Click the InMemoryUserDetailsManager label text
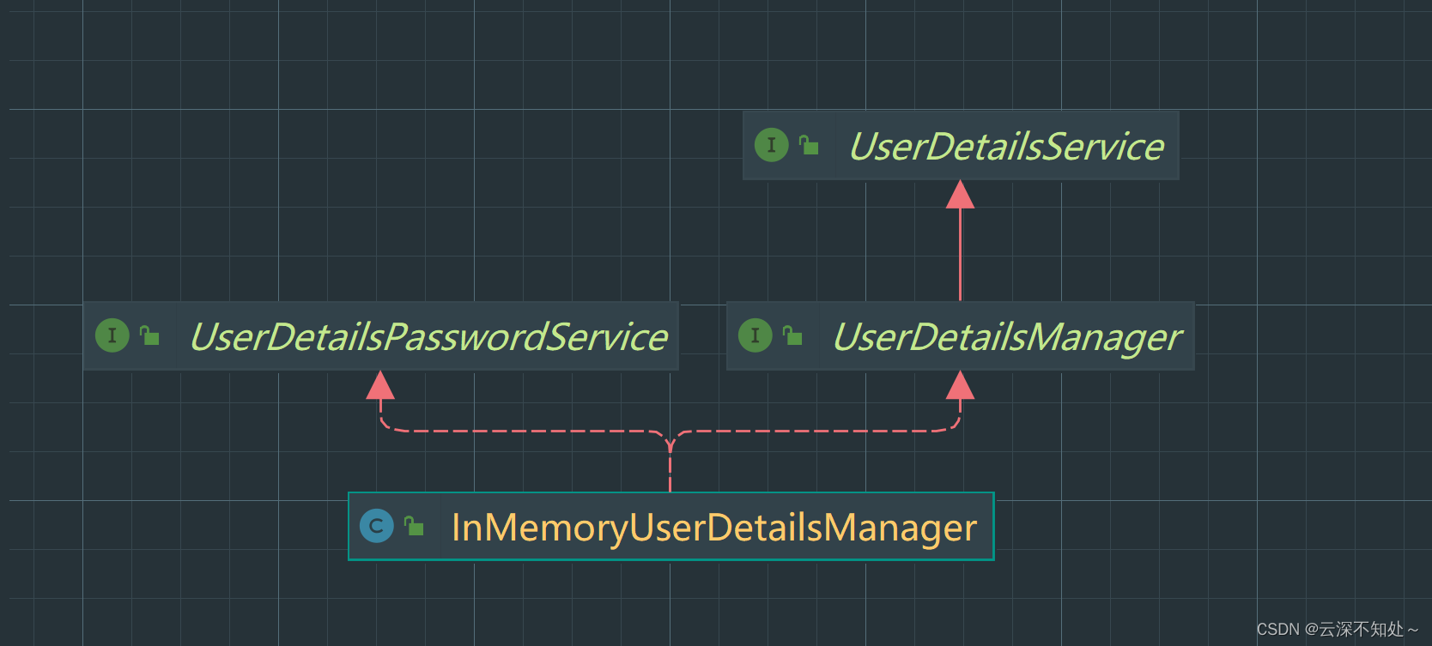This screenshot has height=646, width=1432. click(714, 528)
